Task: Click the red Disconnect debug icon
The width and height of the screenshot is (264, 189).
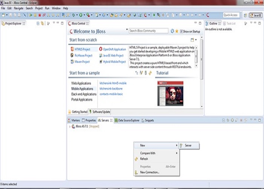Action: [44, 15]
